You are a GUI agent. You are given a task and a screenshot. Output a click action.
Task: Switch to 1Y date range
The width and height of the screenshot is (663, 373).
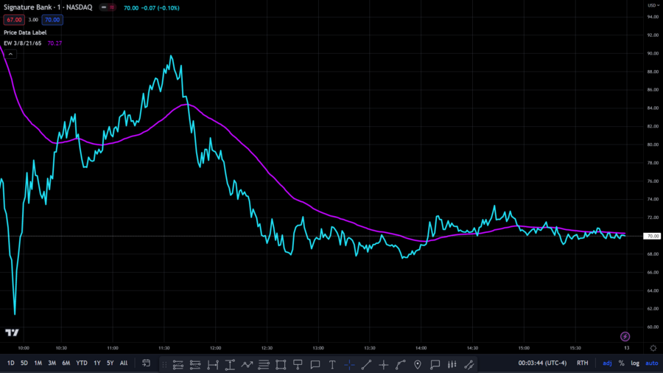coord(97,363)
